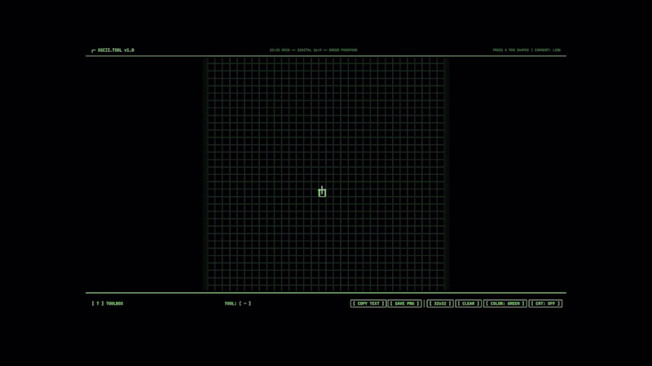Switch color using COLOR: GREEN button
Viewport: 652px width, 366px height.
504,303
